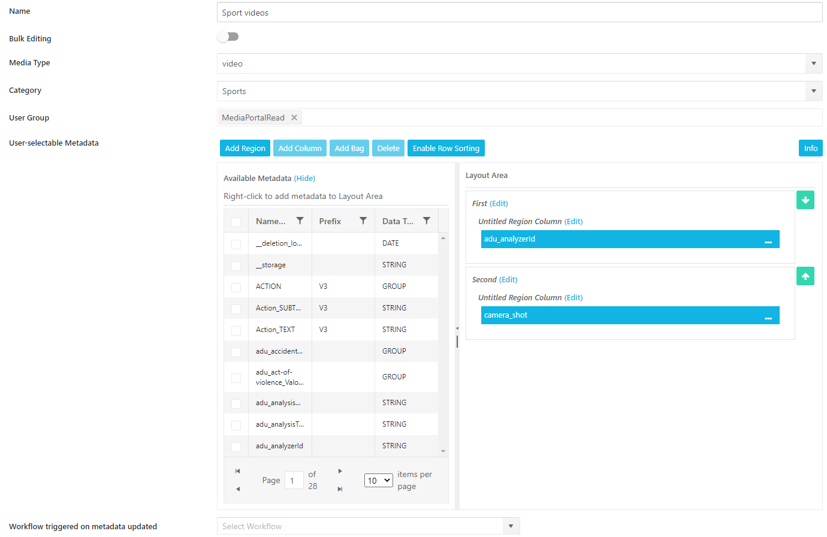Open the Prefix column filter icon
This screenshot has height=537, width=827.
(363, 221)
